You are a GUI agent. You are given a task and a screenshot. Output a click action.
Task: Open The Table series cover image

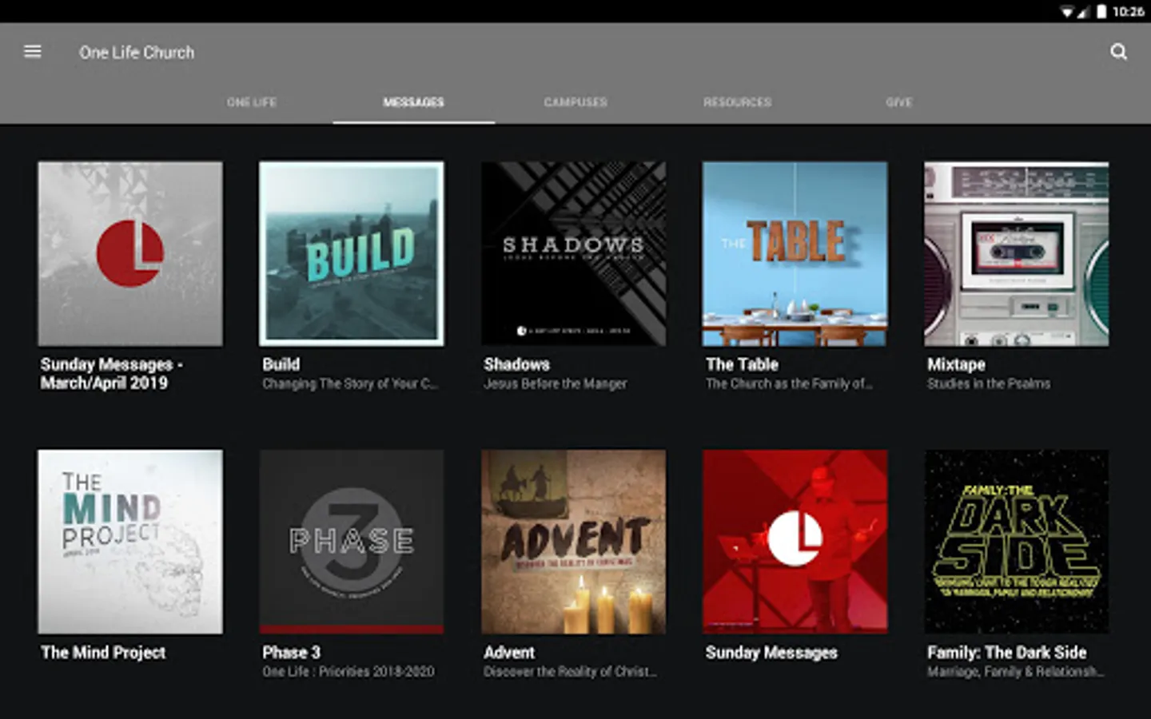click(x=795, y=254)
